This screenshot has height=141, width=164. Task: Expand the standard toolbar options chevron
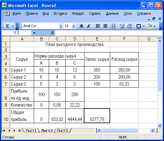17,26
